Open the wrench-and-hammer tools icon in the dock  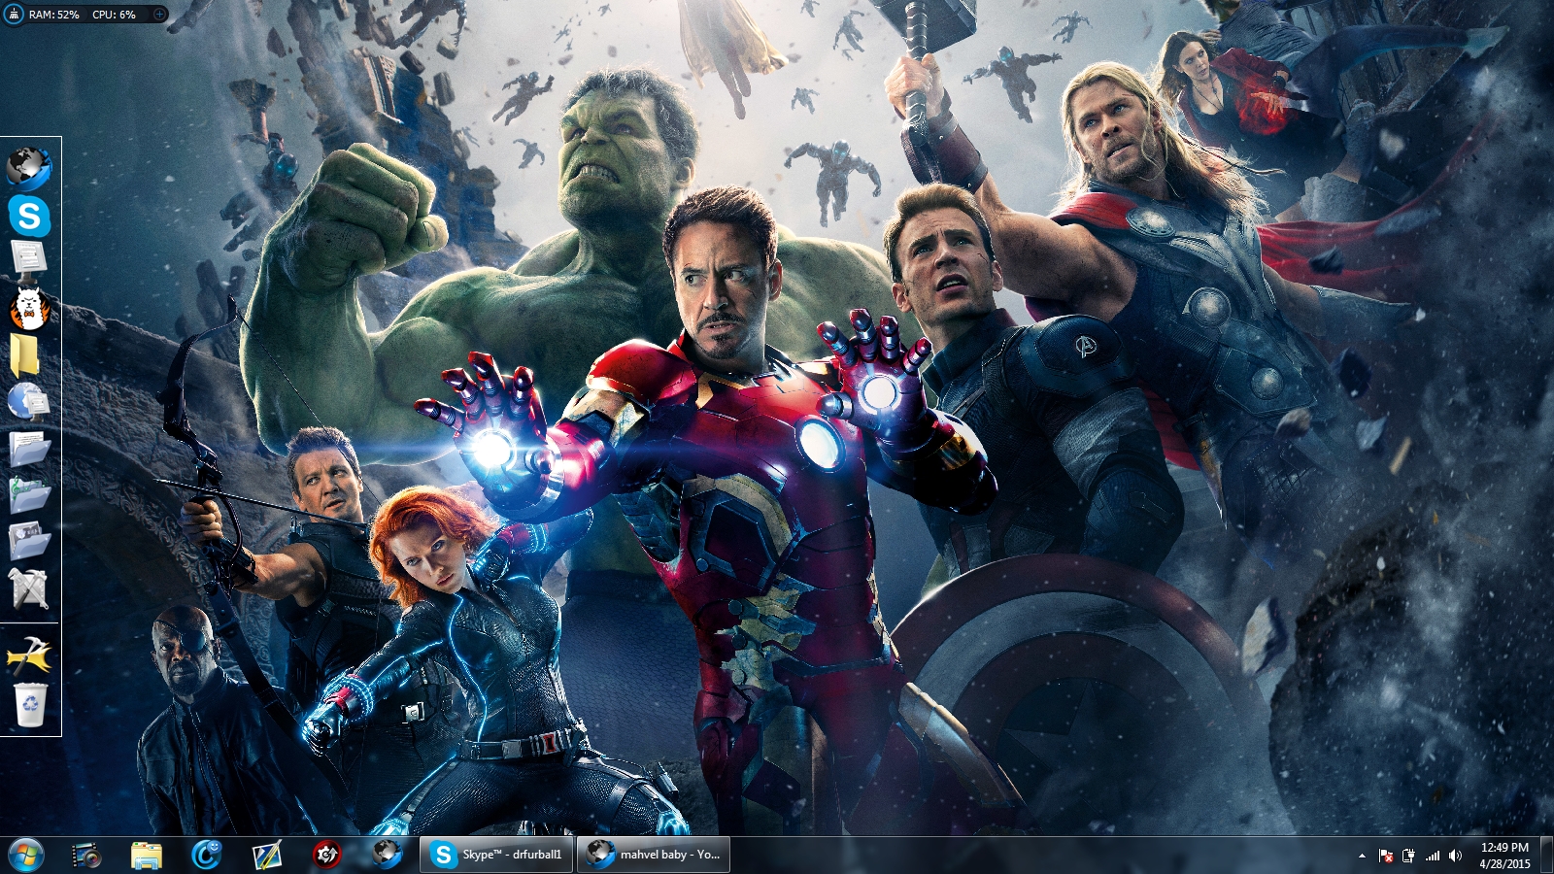point(29,588)
